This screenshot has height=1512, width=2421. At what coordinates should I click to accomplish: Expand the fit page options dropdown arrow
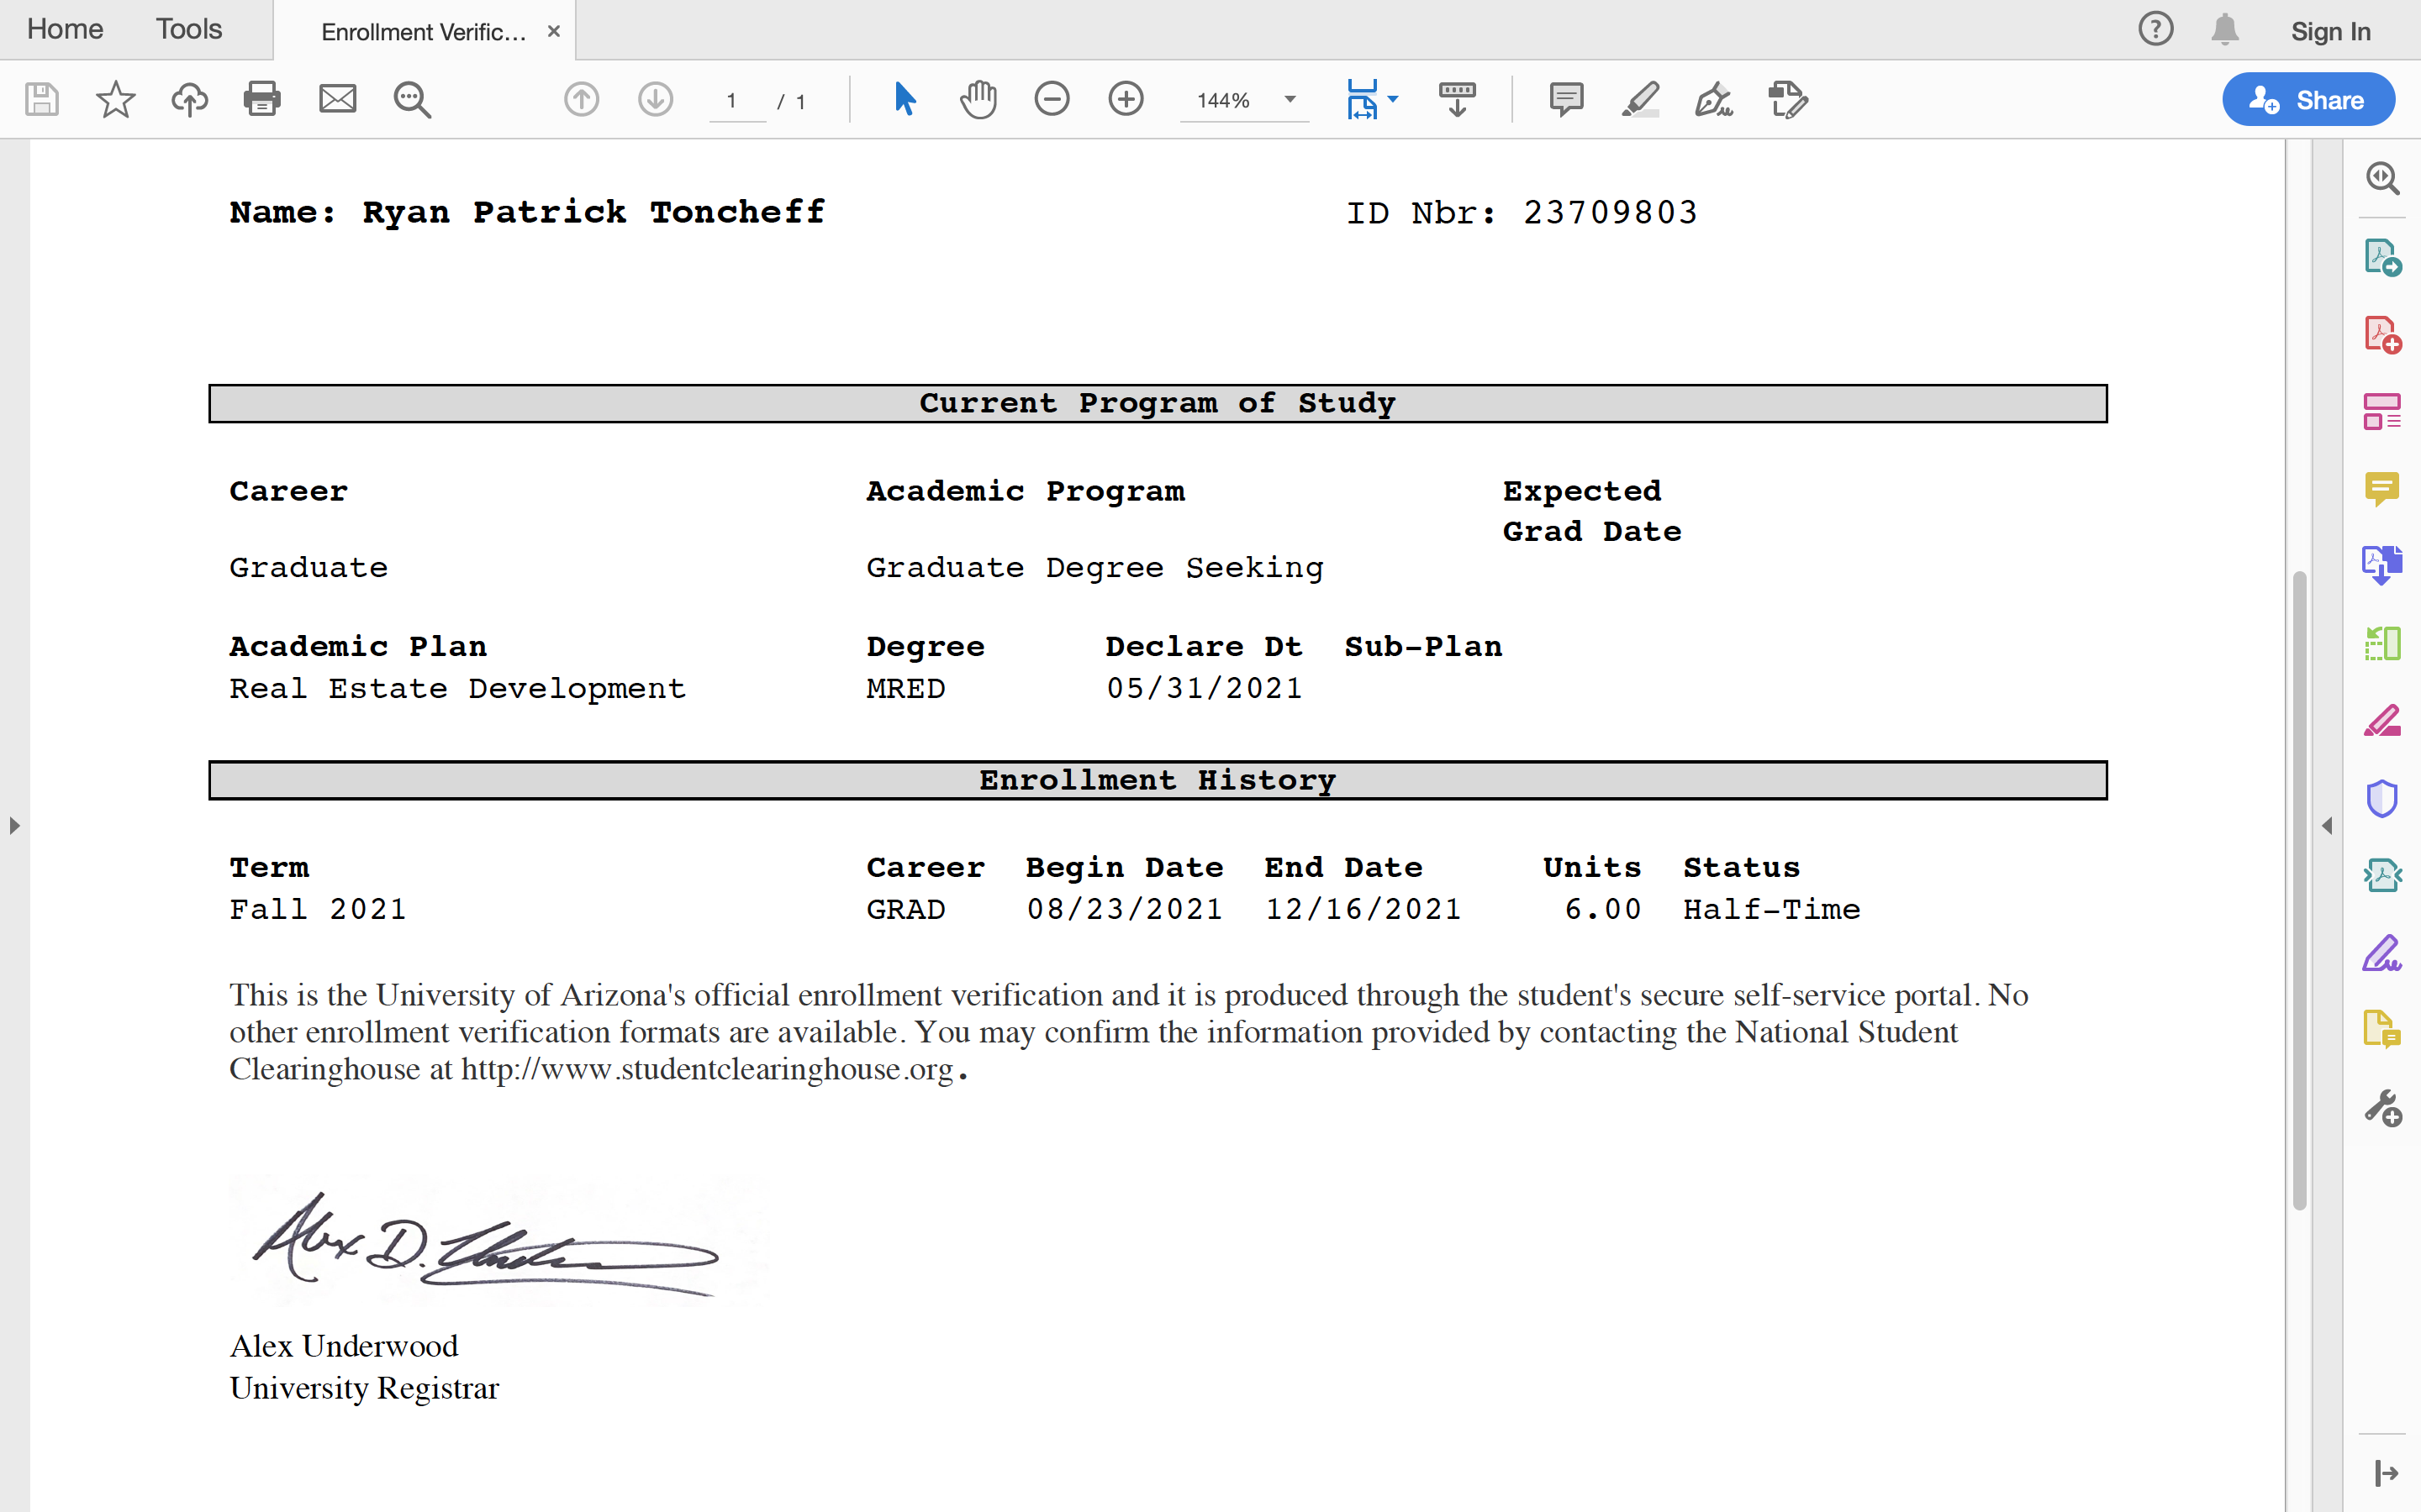(x=1394, y=99)
